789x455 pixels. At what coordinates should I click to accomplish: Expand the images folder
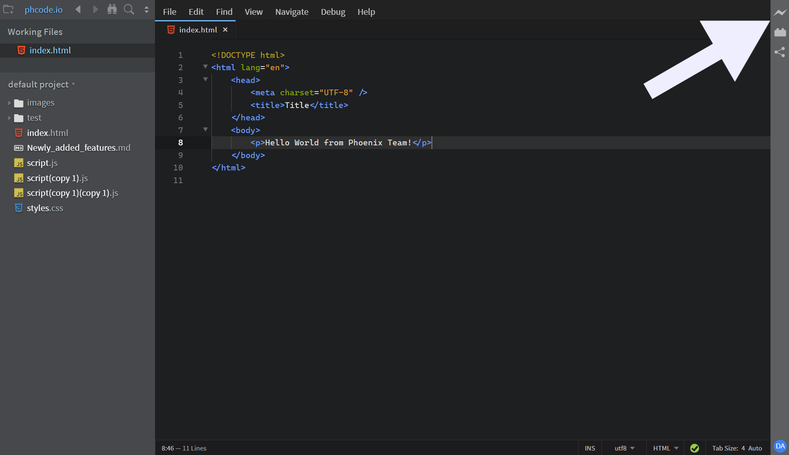(x=9, y=103)
